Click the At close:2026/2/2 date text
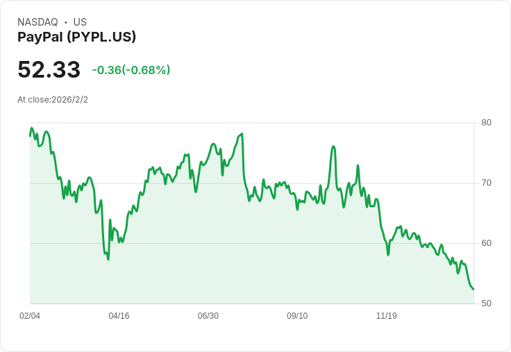 (53, 100)
